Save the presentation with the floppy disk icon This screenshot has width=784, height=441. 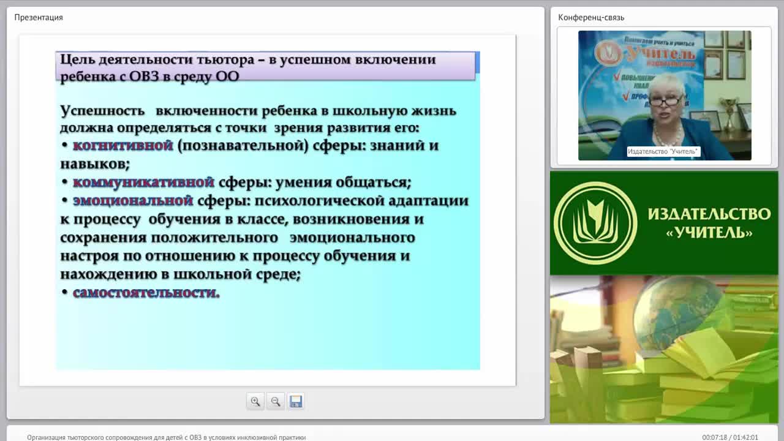pos(296,401)
